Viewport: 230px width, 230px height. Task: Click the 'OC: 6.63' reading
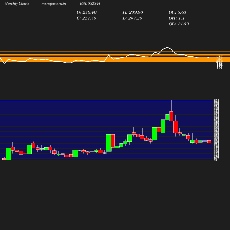point(178,12)
